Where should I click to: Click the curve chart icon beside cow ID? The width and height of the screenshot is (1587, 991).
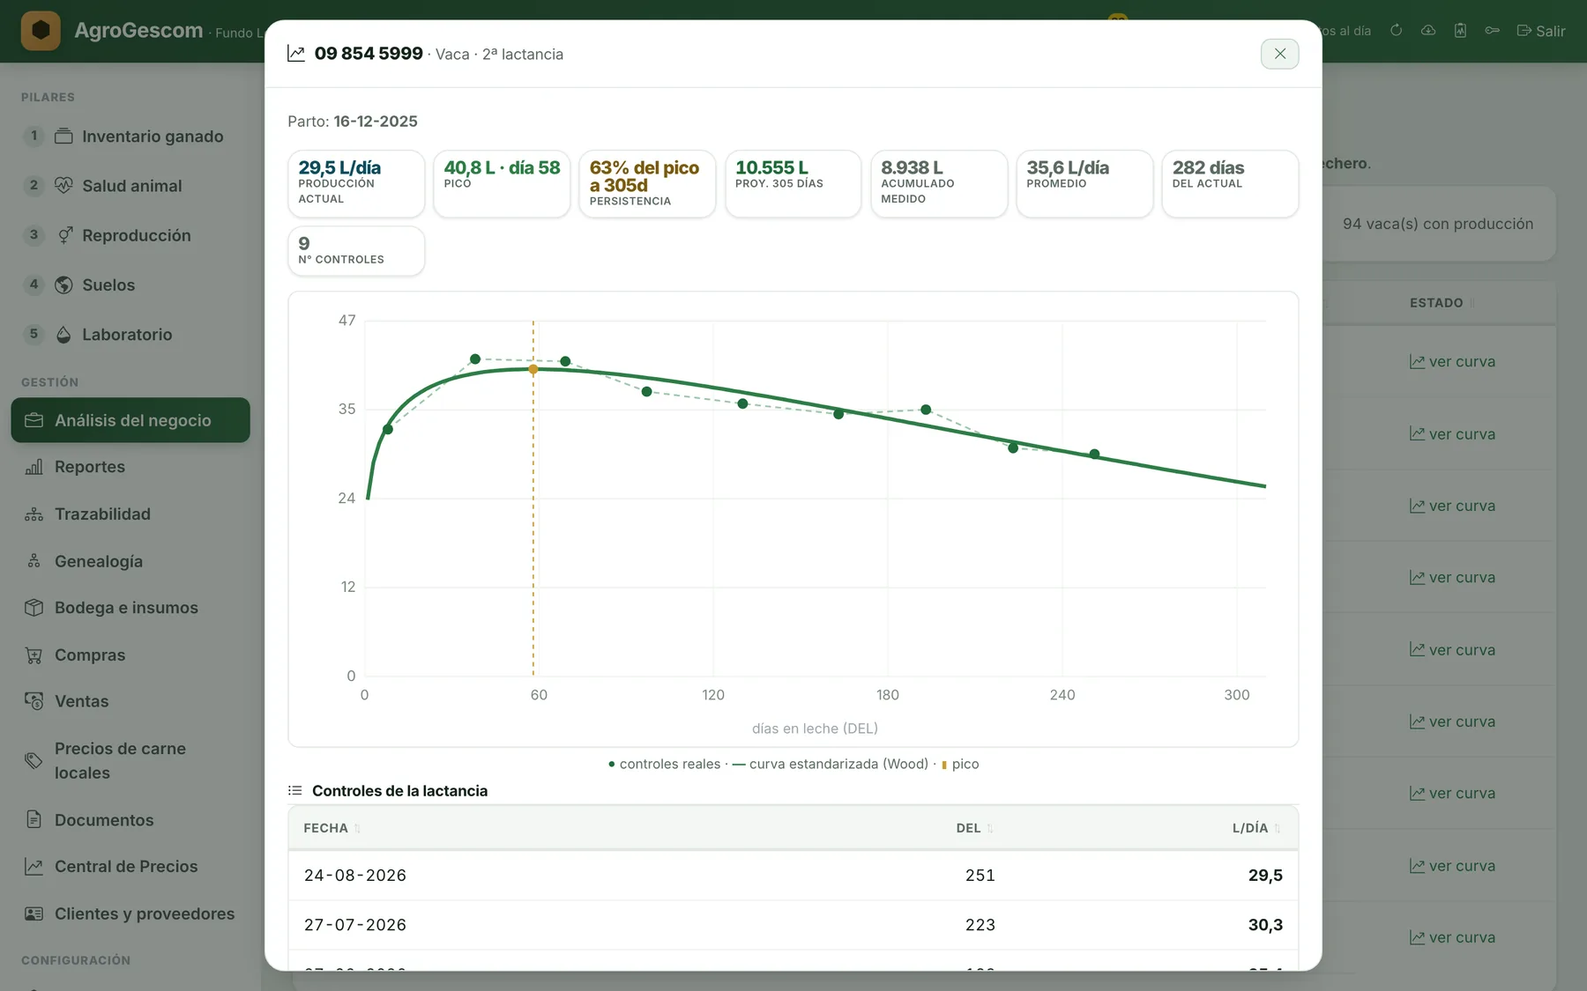point(296,54)
